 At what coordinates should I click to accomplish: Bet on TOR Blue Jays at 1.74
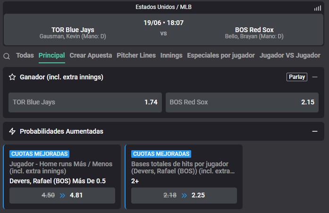pos(85,102)
